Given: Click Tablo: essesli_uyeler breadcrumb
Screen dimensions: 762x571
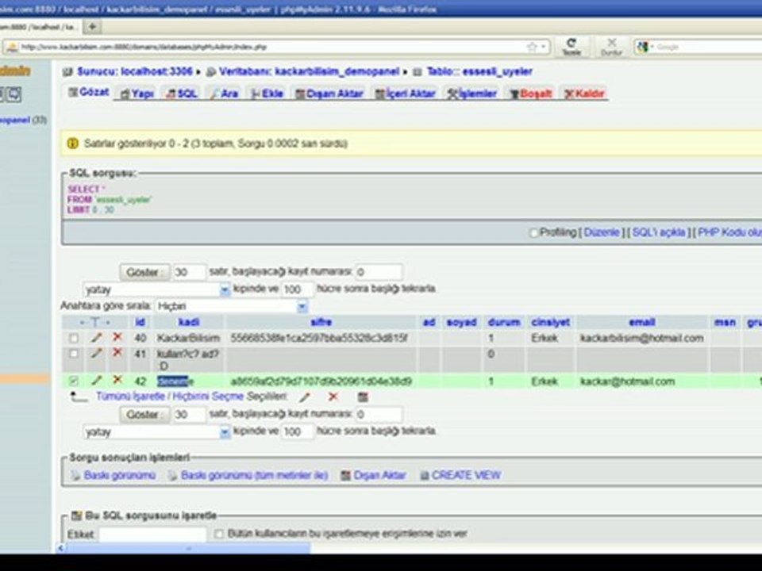Looking at the screenshot, I should pos(479,72).
